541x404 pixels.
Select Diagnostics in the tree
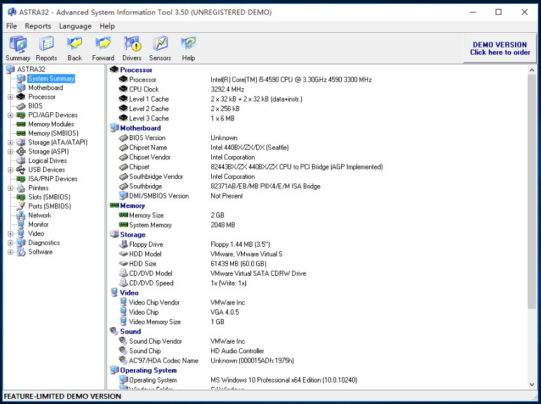[44, 242]
